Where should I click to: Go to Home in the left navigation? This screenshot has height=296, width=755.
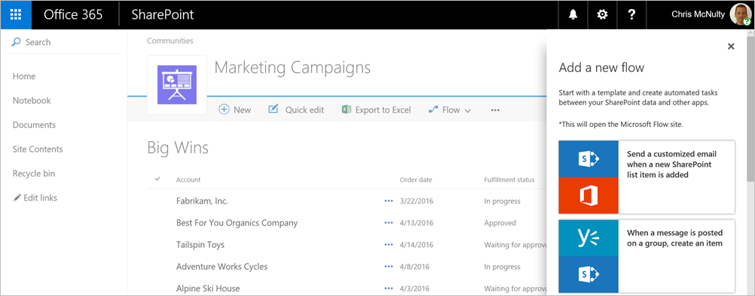point(24,77)
